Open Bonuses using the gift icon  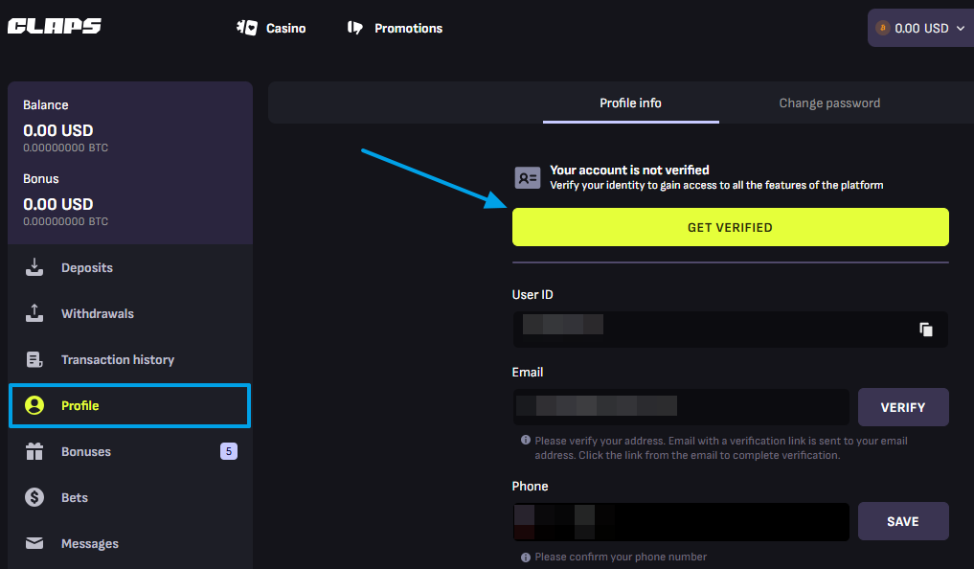click(34, 451)
